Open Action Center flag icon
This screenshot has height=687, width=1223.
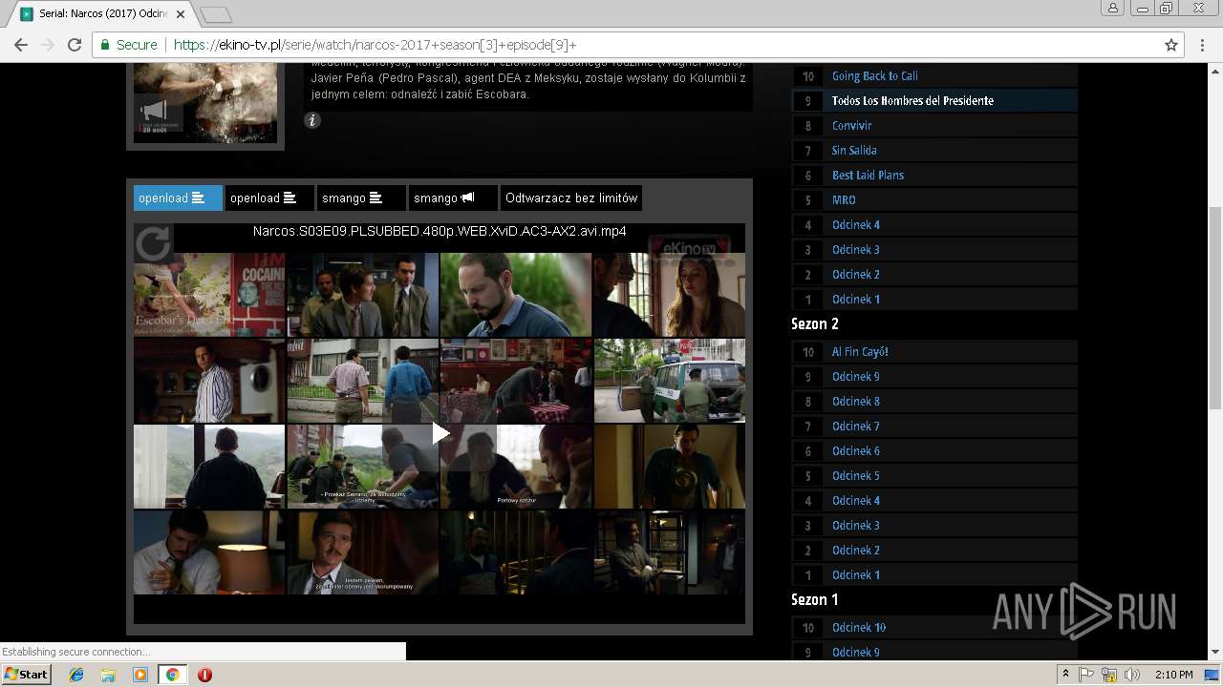tap(1086, 675)
